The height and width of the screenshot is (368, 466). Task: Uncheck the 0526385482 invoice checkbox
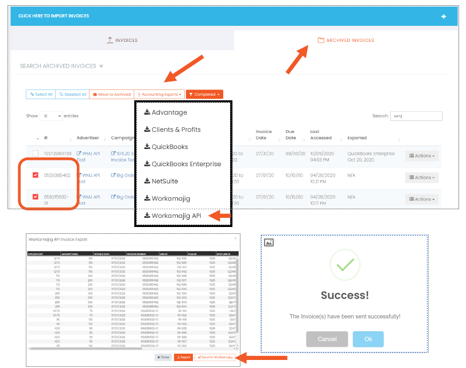coord(36,175)
